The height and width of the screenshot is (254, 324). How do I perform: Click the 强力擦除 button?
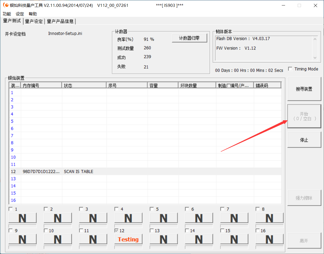(304, 198)
